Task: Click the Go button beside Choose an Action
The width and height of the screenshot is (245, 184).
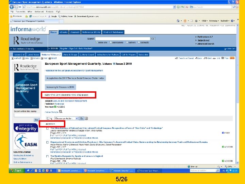Action: coord(82,119)
